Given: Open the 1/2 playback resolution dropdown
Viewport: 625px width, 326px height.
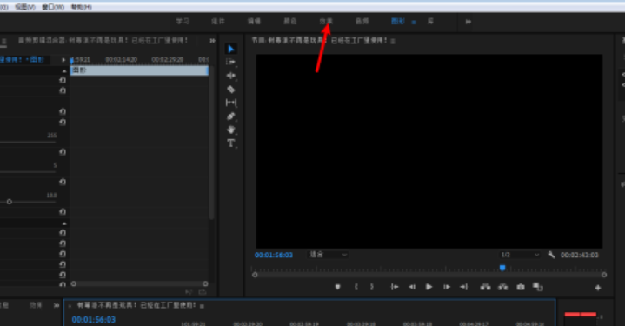Looking at the screenshot, I should (x=520, y=255).
